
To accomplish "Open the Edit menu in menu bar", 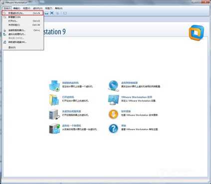I will [x=16, y=8].
